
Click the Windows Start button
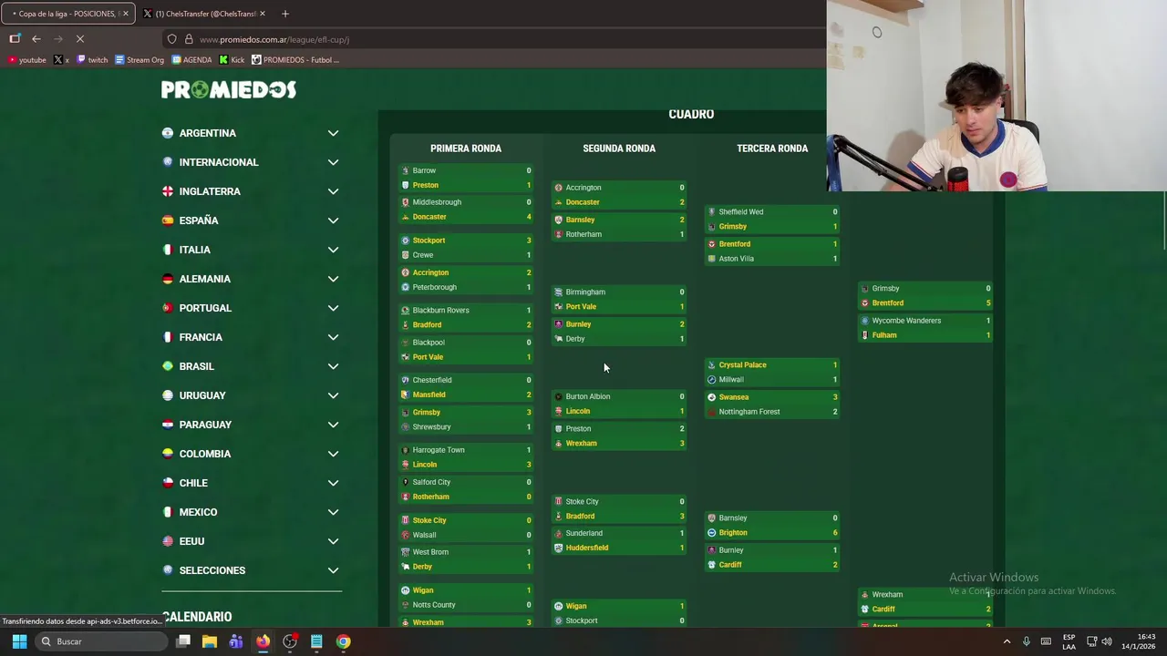pos(19,641)
